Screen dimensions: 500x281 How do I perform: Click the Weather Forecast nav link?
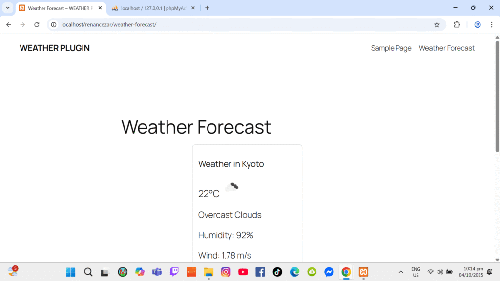pos(446,48)
